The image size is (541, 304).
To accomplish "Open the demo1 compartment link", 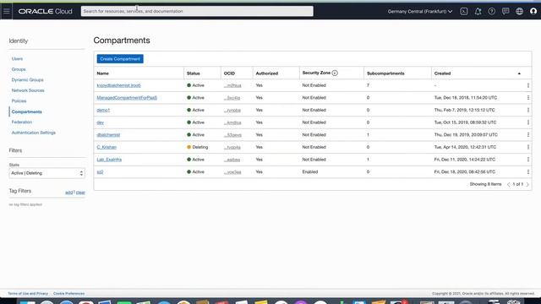I will point(103,110).
